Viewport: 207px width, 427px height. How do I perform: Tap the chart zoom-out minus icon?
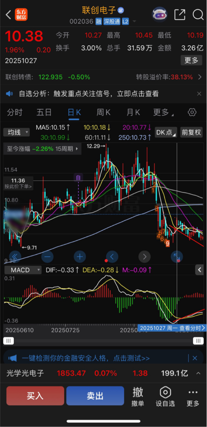47,257
